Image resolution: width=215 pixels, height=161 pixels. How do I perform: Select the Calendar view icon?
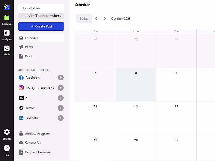(21, 38)
